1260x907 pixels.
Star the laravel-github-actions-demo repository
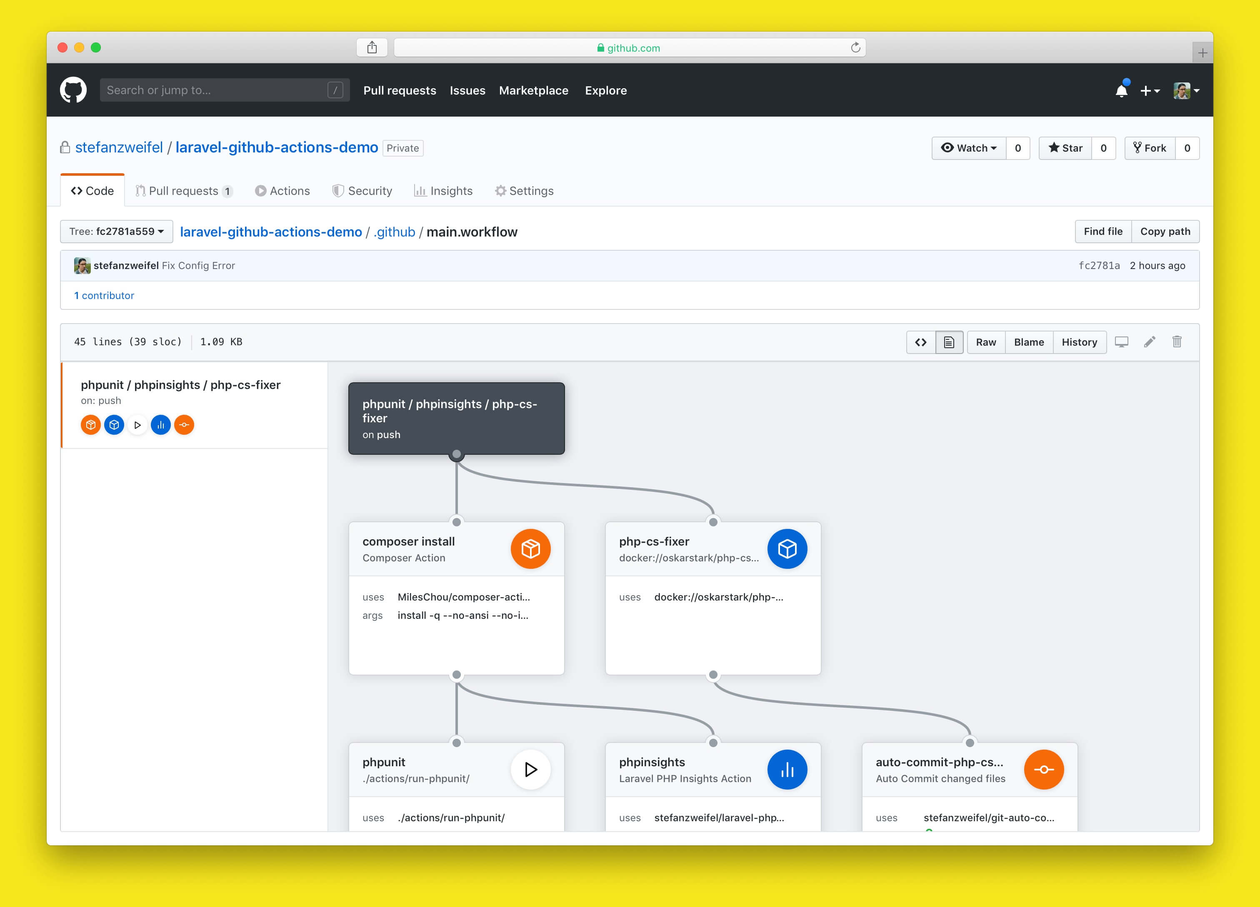tap(1065, 148)
